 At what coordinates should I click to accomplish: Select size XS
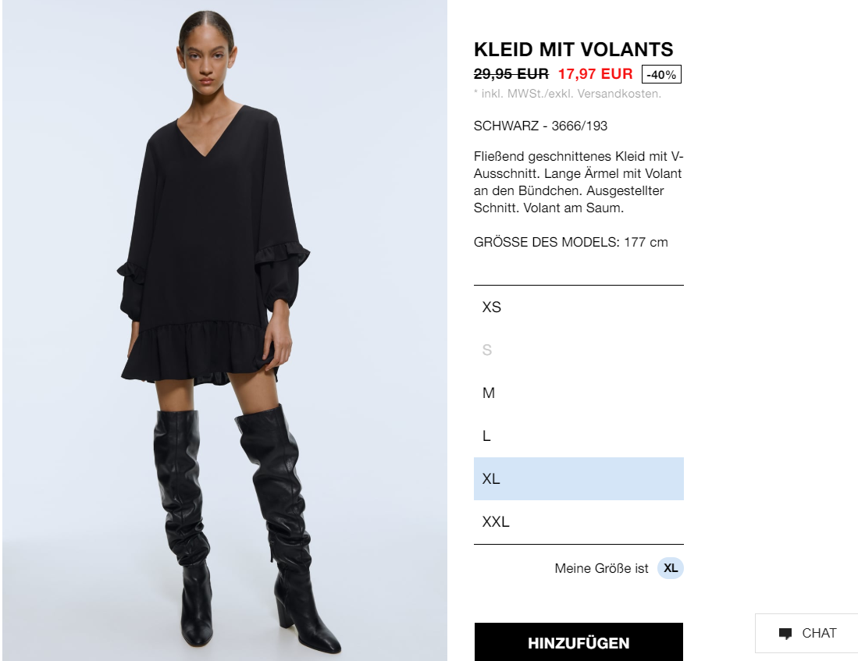click(579, 307)
